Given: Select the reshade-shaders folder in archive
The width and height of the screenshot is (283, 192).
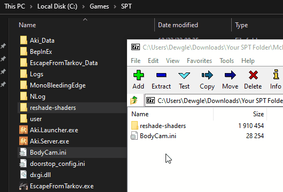Looking at the screenshot, I should (163, 126).
